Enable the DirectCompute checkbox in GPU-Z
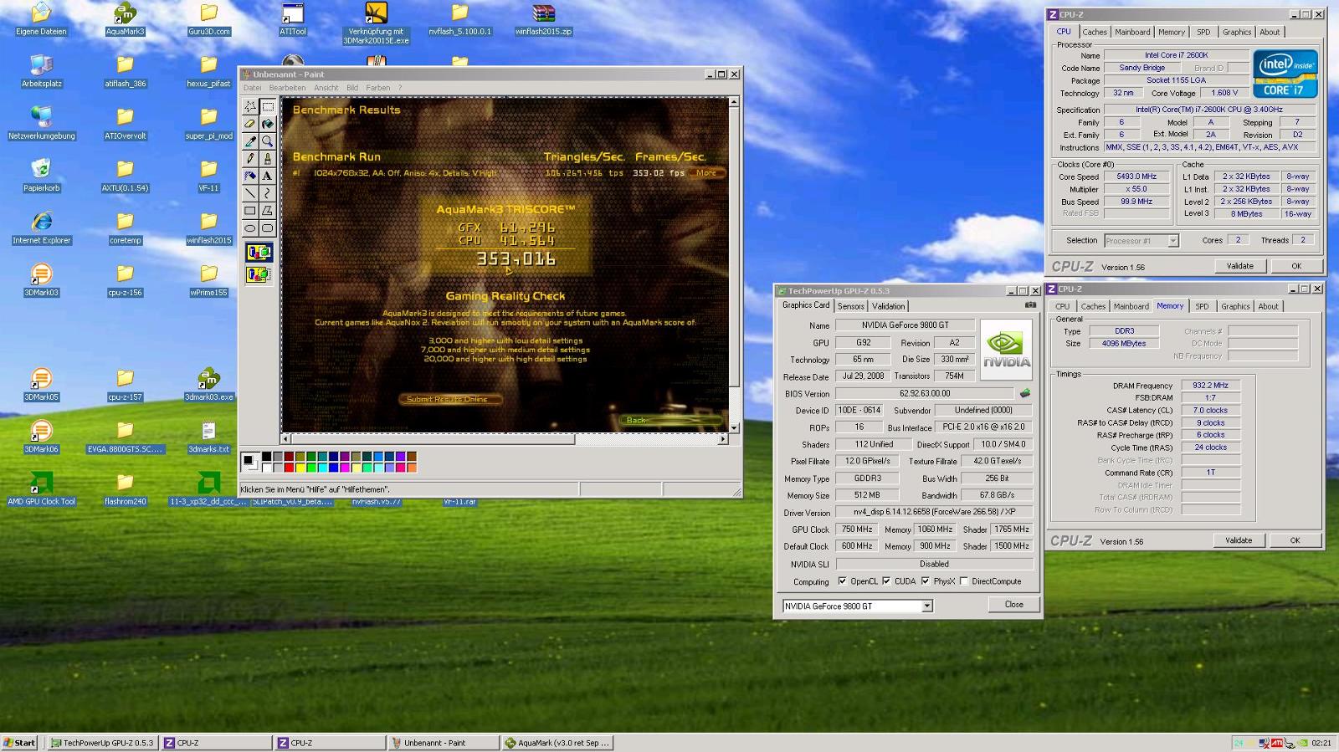Viewport: 1339px width, 752px height. coord(964,581)
